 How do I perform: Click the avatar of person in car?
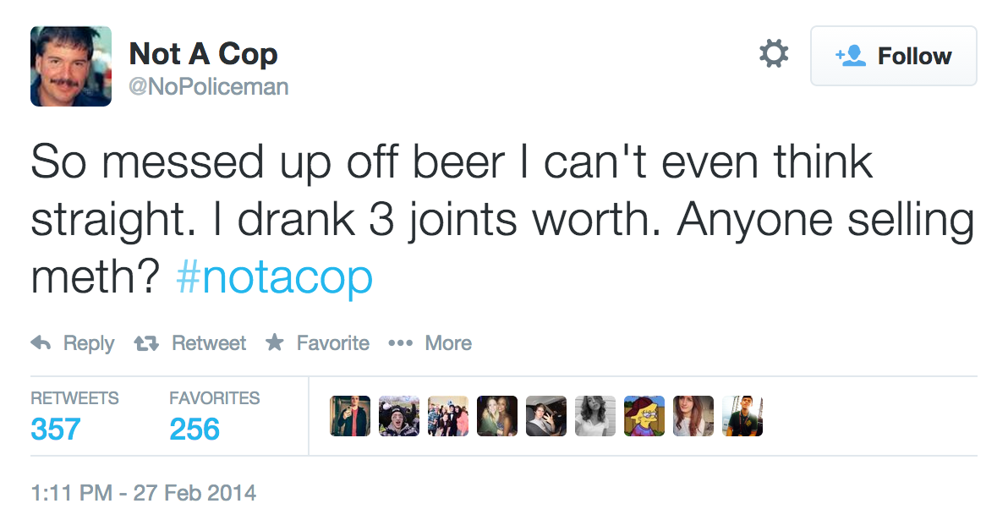[546, 416]
